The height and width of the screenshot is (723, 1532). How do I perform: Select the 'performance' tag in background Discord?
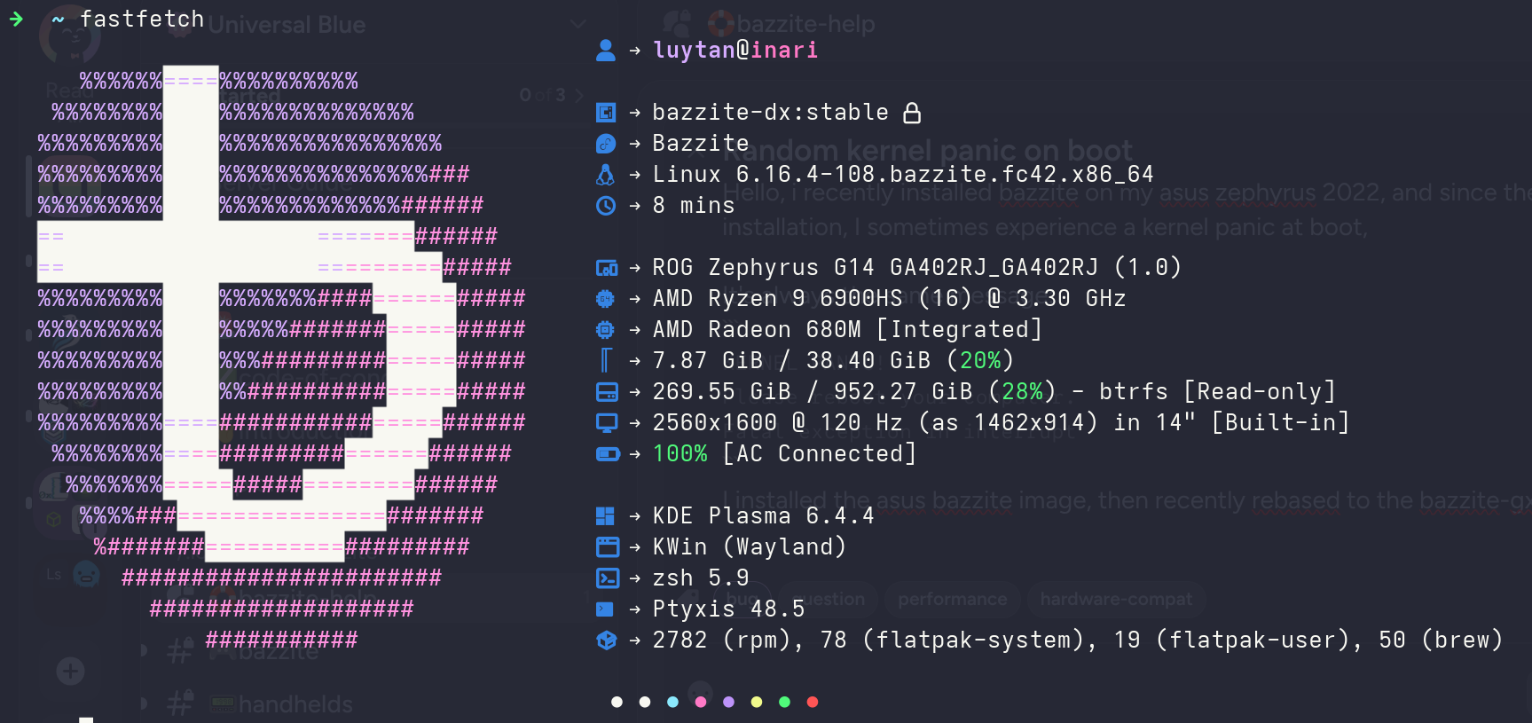(953, 600)
